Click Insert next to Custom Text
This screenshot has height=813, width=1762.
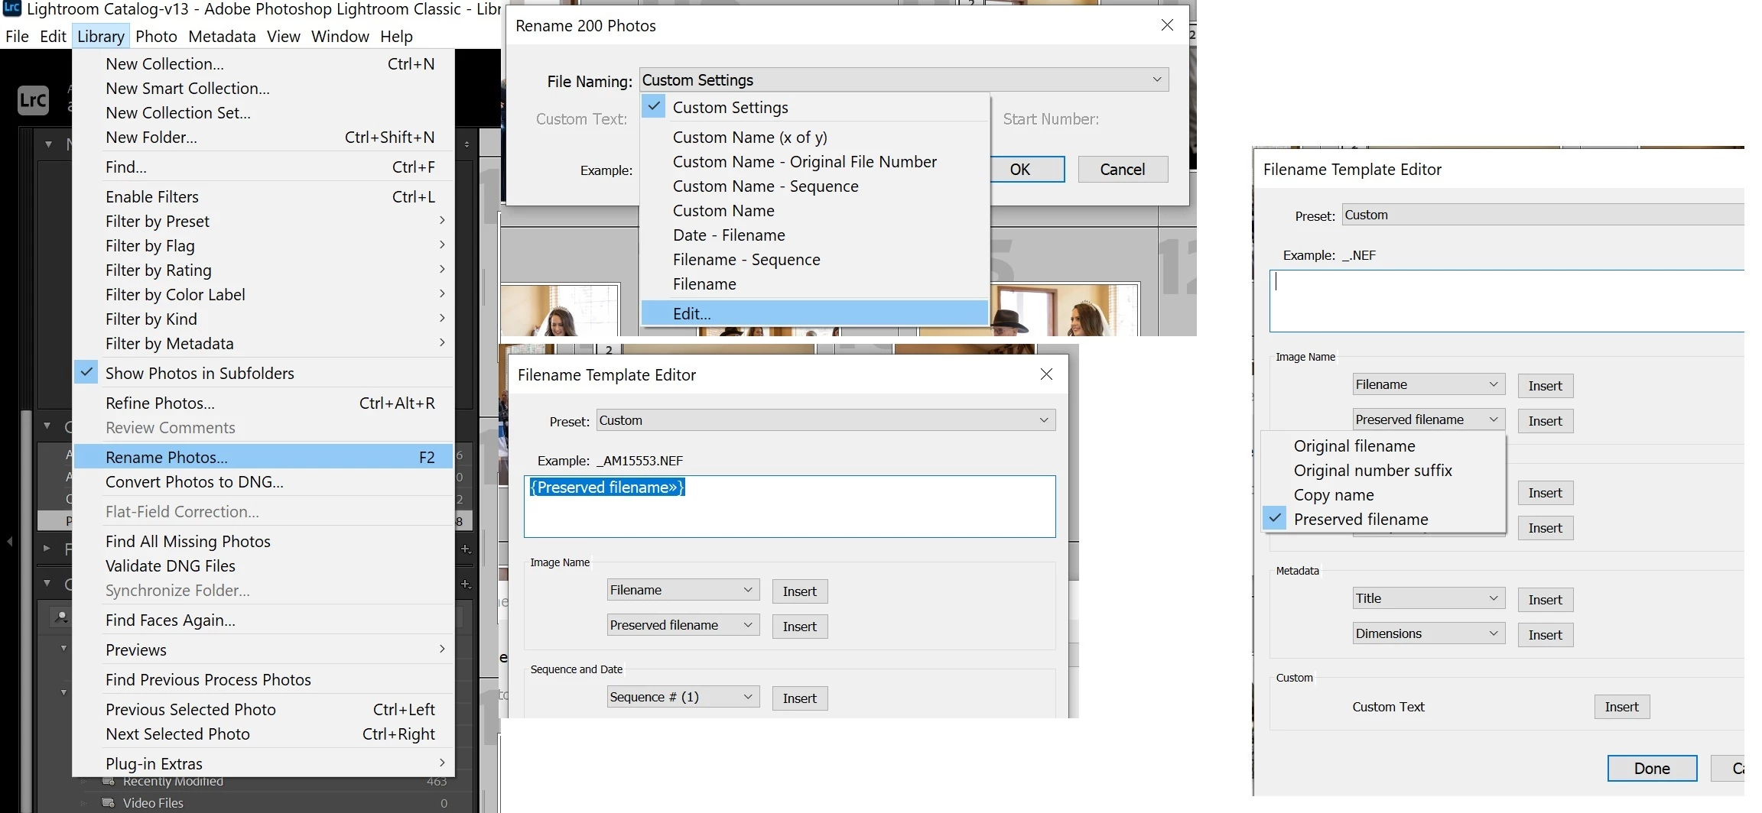[1621, 707]
